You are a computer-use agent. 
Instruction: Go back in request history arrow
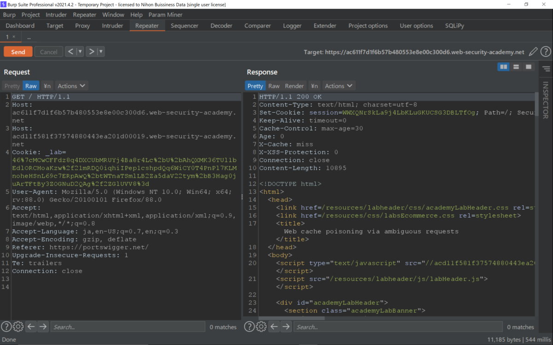point(71,52)
